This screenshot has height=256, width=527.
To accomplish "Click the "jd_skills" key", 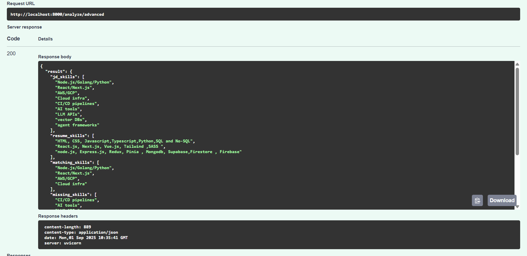I will point(64,77).
